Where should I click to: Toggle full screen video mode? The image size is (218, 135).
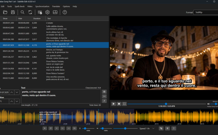tap(124, 104)
